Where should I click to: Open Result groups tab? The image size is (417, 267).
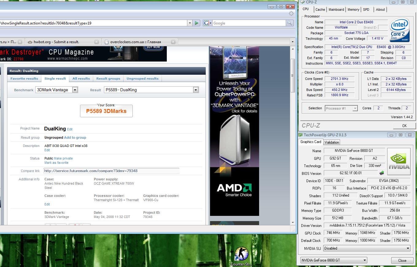[x=108, y=78]
